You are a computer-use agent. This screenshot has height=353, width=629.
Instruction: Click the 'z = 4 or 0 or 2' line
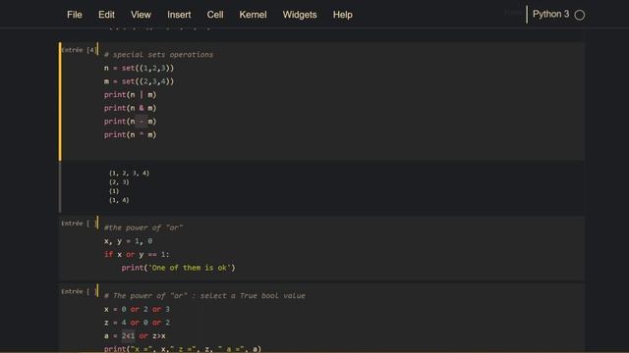point(137,323)
